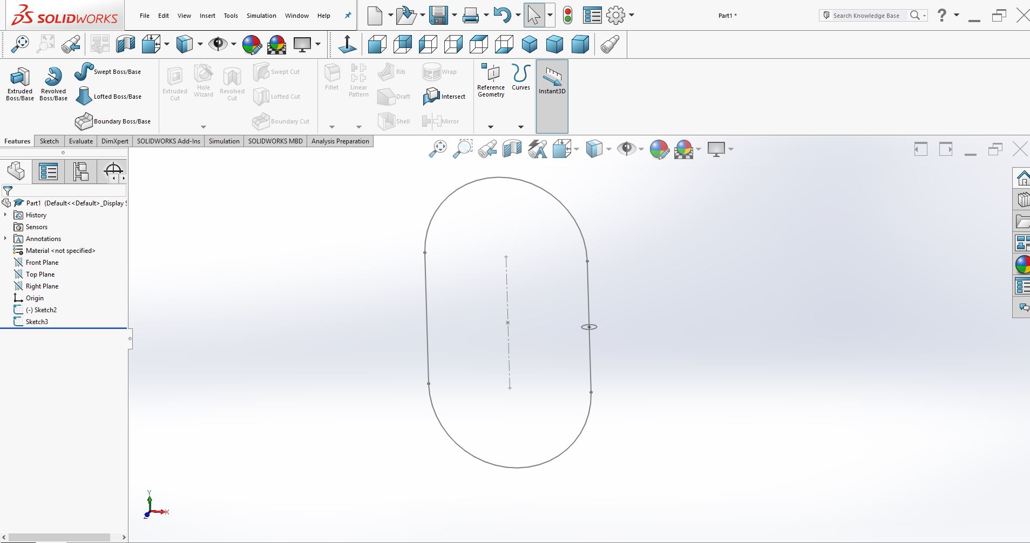Click the filter icon in feature tree
The width and height of the screenshot is (1030, 543).
tap(8, 190)
